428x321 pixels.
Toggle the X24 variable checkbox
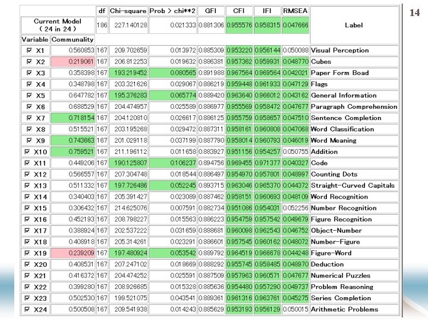[27, 309]
